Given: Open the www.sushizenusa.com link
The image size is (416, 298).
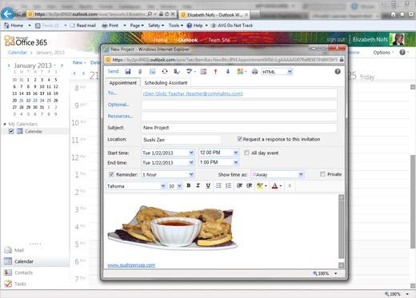Looking at the screenshot, I should pos(131,265).
